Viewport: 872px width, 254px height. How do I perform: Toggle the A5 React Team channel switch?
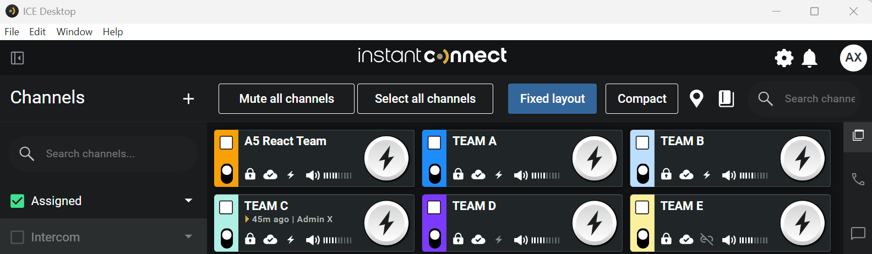[226, 174]
